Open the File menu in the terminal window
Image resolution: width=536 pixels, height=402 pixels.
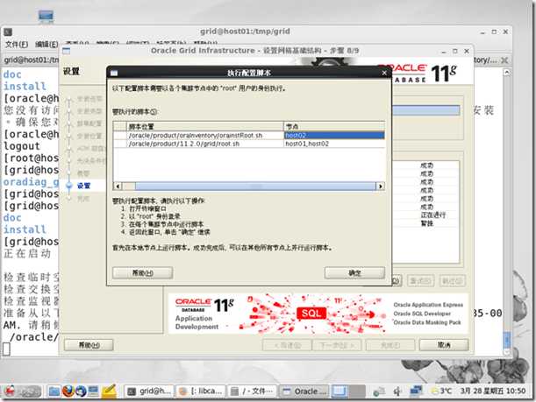17,45
